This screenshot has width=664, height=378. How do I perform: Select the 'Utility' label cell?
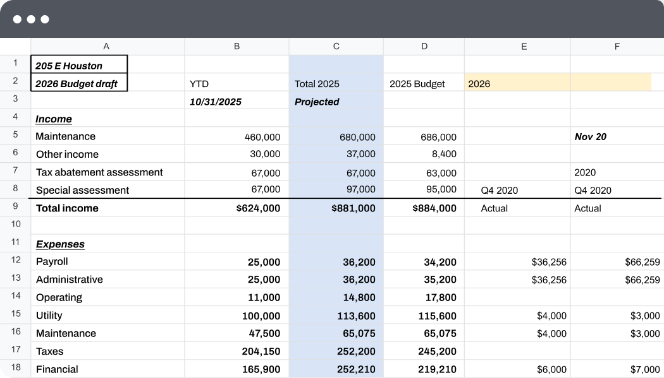click(x=108, y=315)
